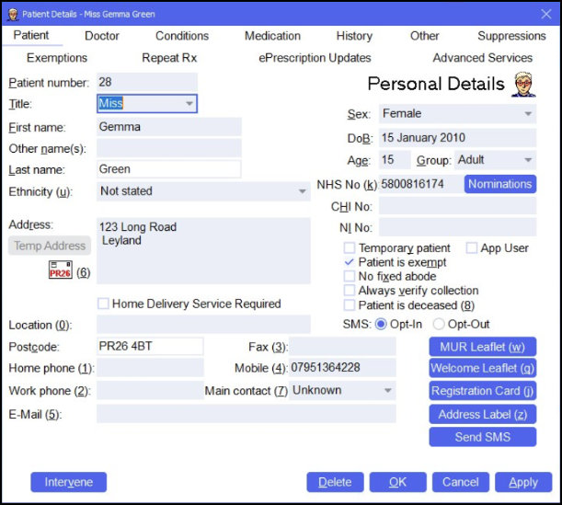This screenshot has height=505, width=562.
Task: Open the Sex dropdown list
Action: click(x=528, y=114)
